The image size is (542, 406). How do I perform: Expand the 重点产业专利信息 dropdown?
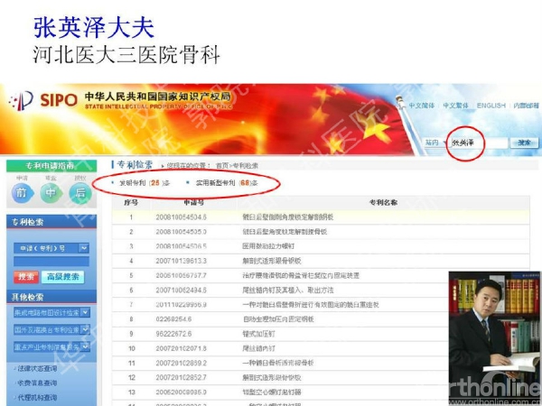(82, 346)
